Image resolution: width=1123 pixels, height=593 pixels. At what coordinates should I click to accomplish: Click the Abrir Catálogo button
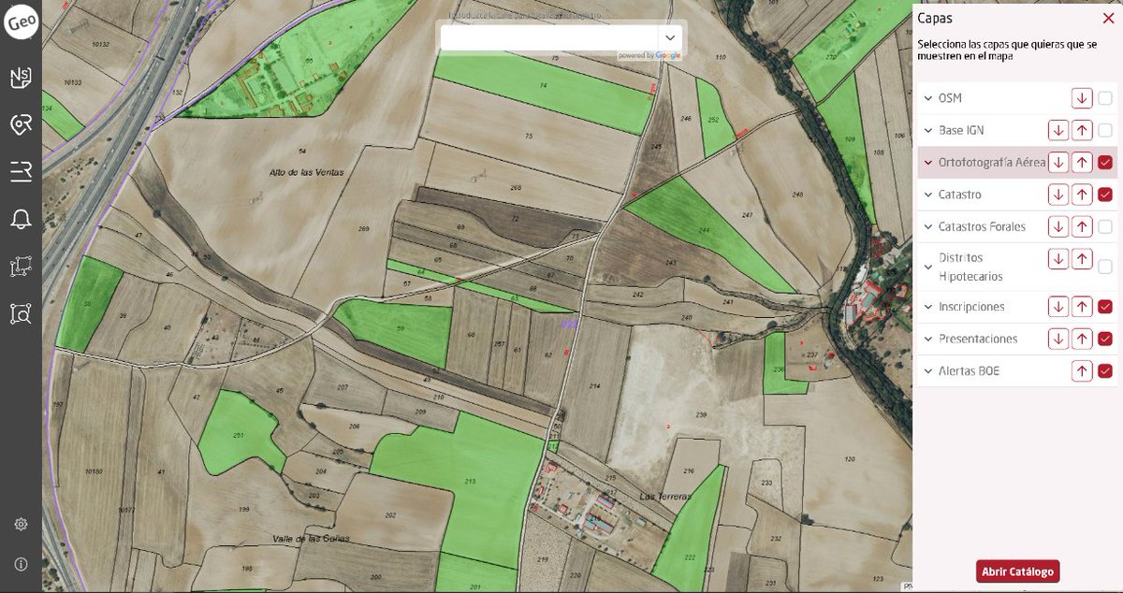pyautogui.click(x=1017, y=571)
